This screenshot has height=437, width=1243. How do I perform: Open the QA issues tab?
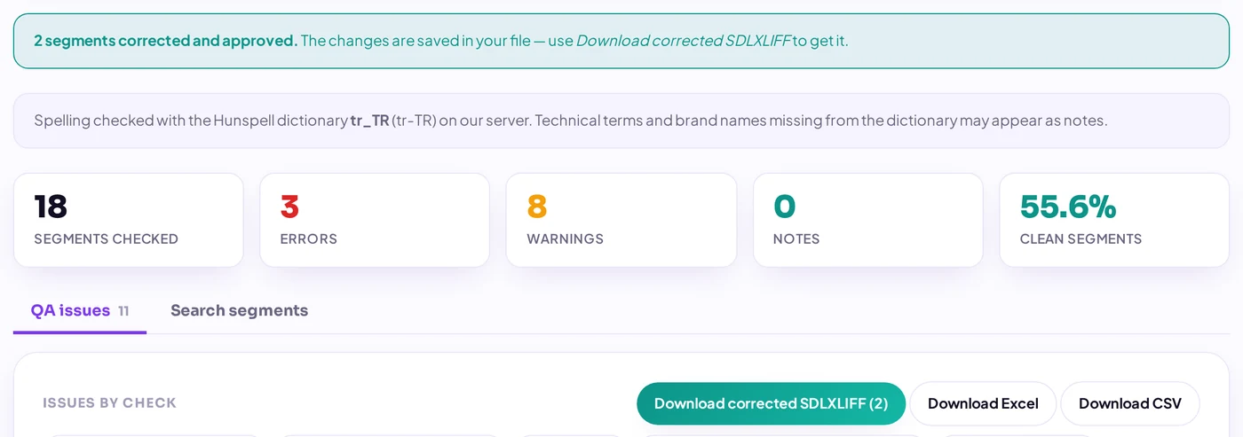tap(80, 310)
